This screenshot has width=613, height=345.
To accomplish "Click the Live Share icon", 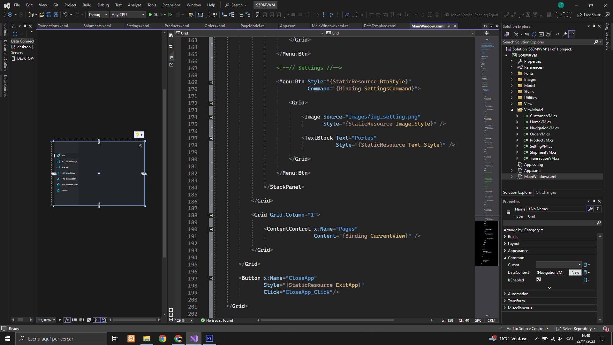I will point(580,15).
